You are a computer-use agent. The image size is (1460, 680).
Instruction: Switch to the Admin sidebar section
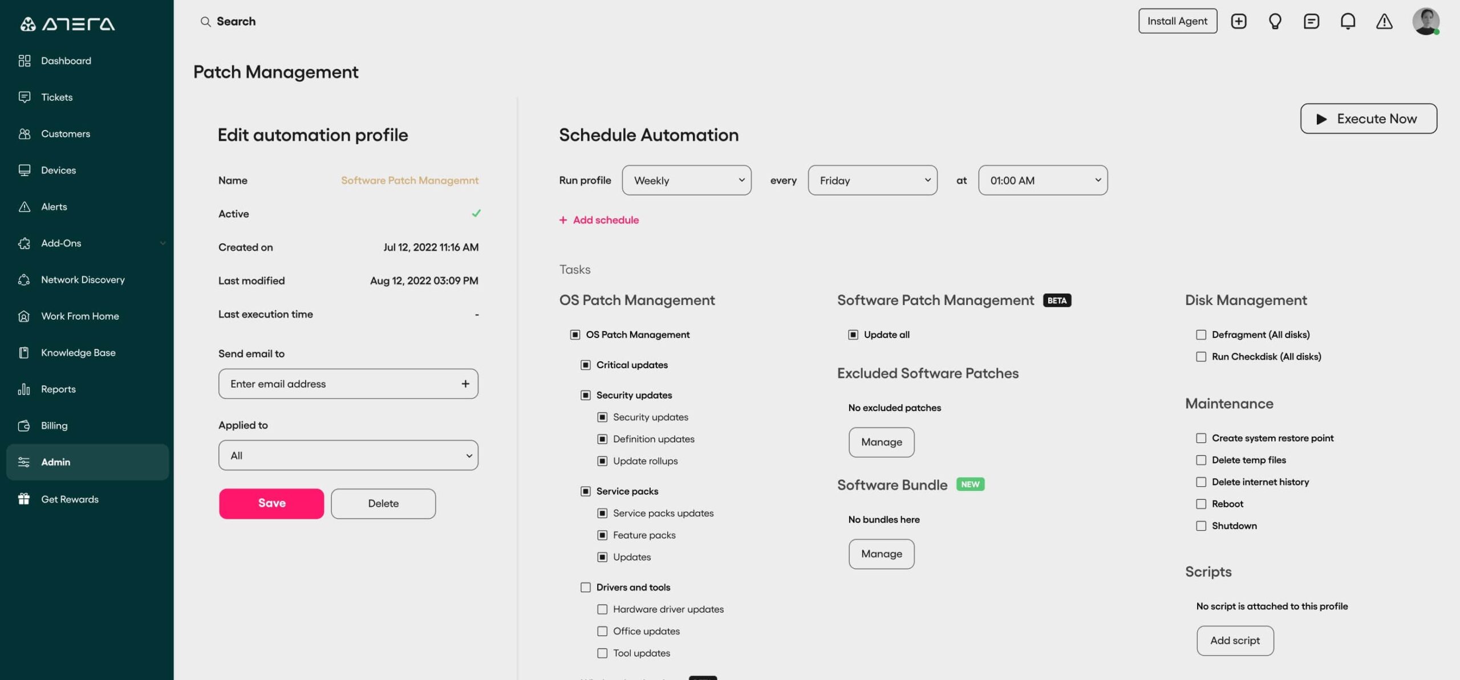(55, 462)
